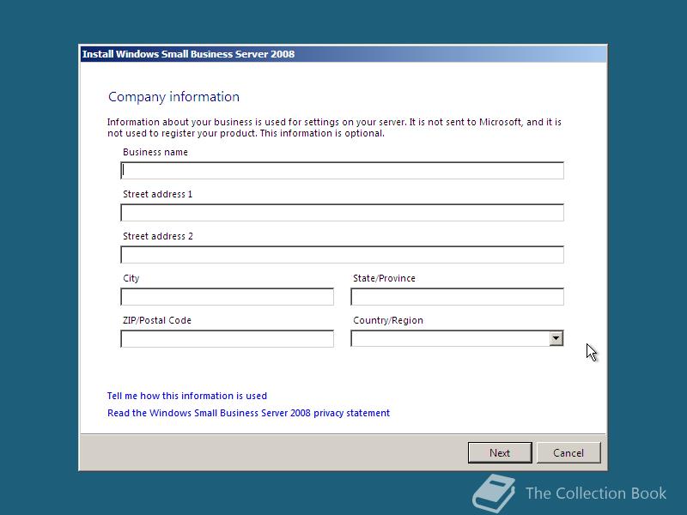The image size is (687, 515).
Task: Proceed with the Next button
Action: click(x=500, y=452)
